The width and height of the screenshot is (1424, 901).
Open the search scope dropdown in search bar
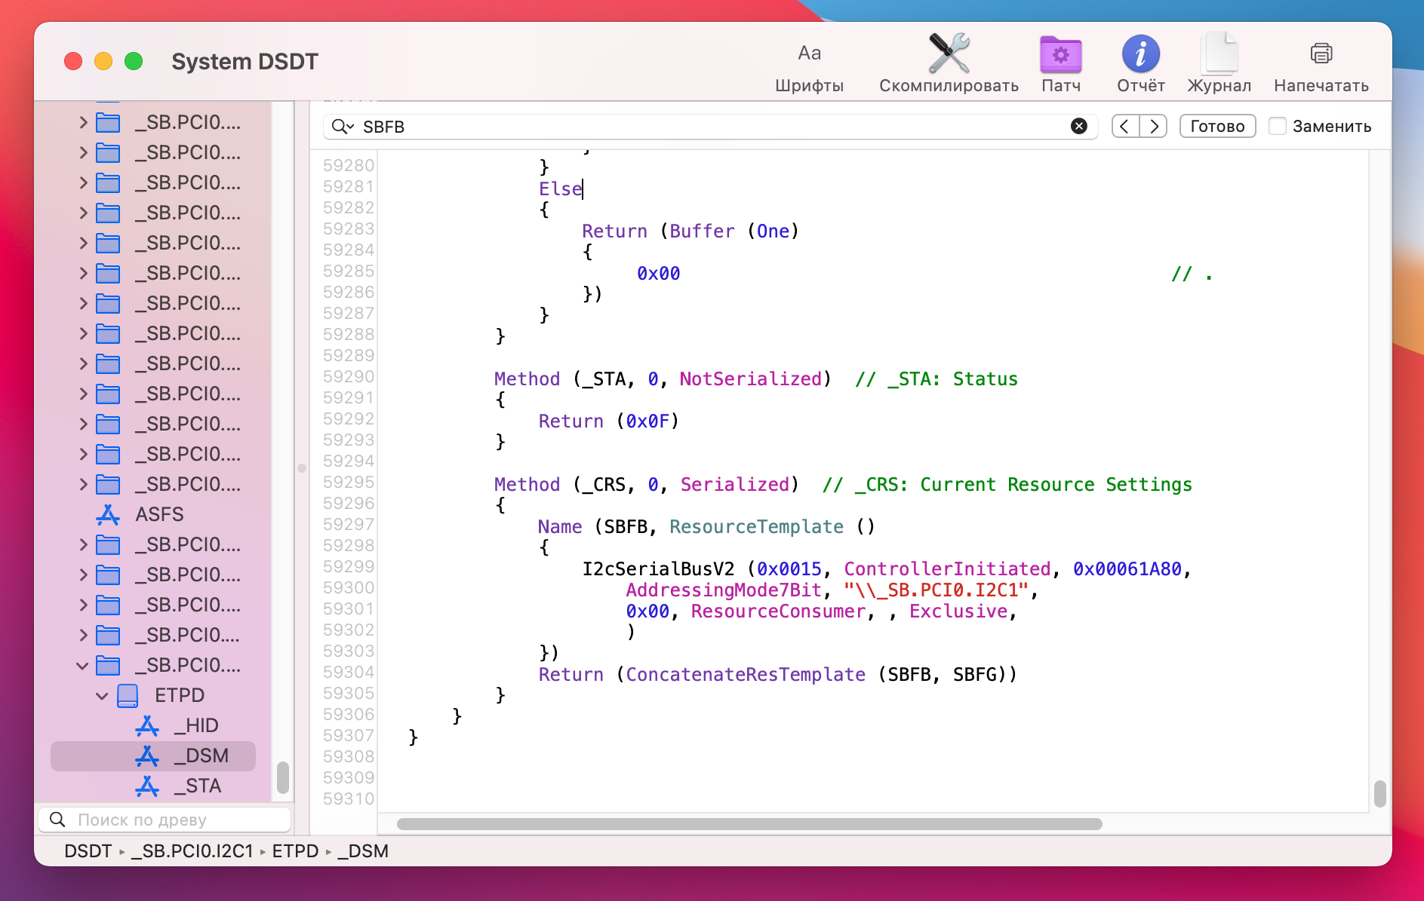pyautogui.click(x=343, y=126)
